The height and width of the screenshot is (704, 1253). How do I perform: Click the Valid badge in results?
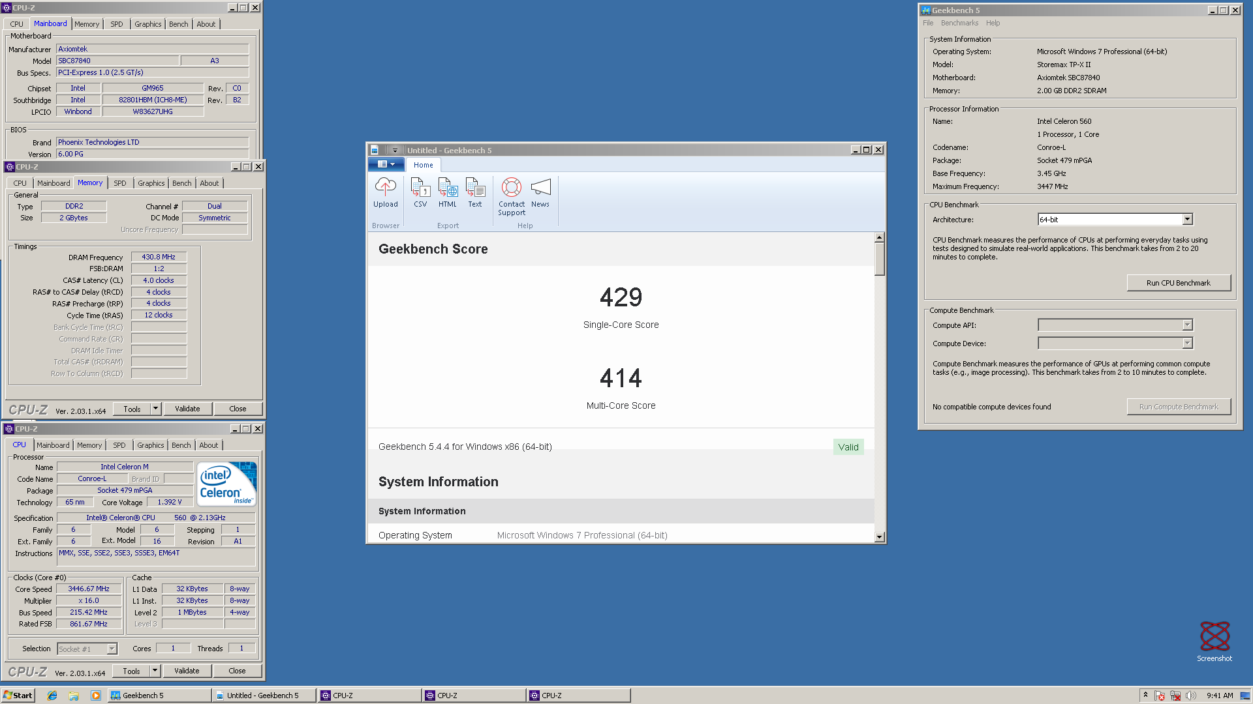click(x=848, y=447)
